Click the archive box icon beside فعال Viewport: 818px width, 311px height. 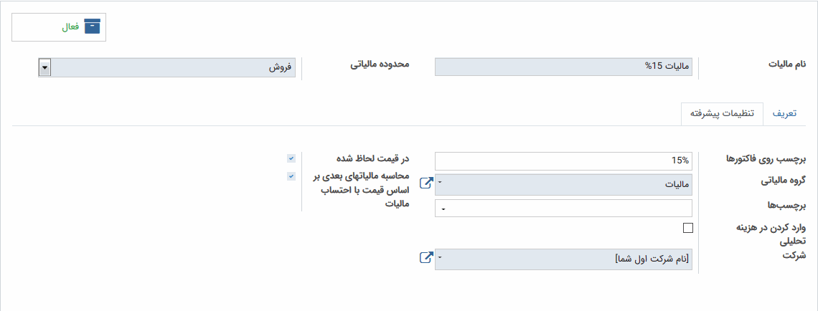point(92,27)
